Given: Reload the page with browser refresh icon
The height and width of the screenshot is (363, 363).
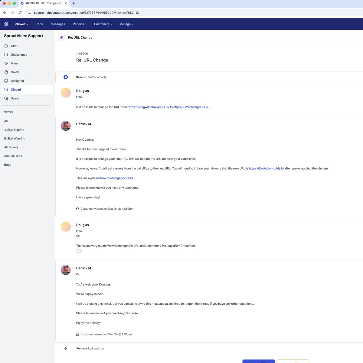Looking at the screenshot, I should tap(20, 13).
